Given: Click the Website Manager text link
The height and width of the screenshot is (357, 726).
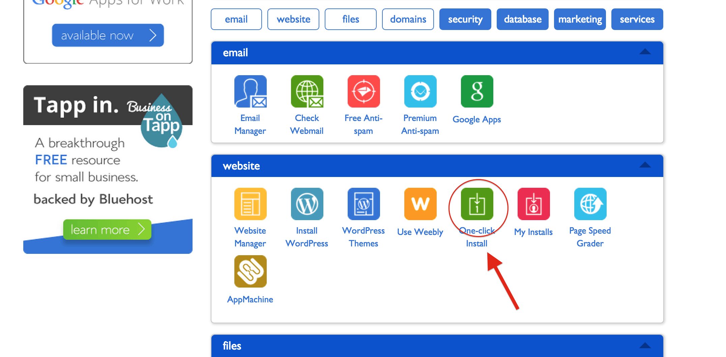Looking at the screenshot, I should (250, 237).
